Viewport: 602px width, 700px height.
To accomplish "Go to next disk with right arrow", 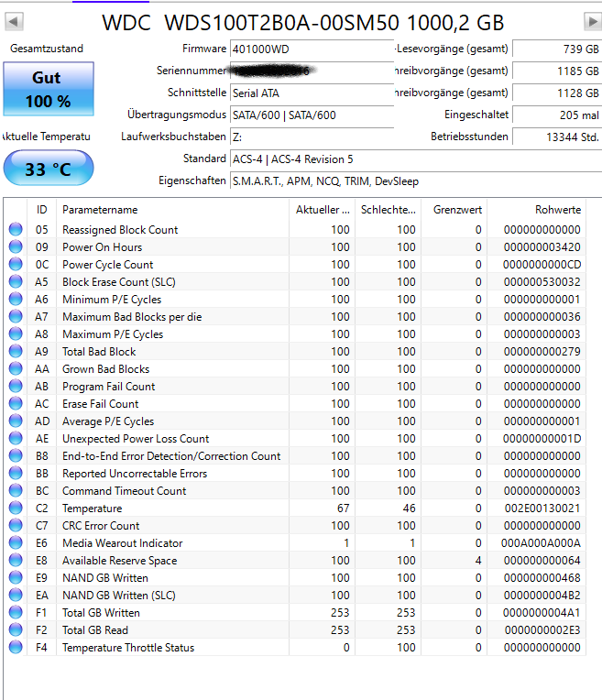I will coord(593,21).
